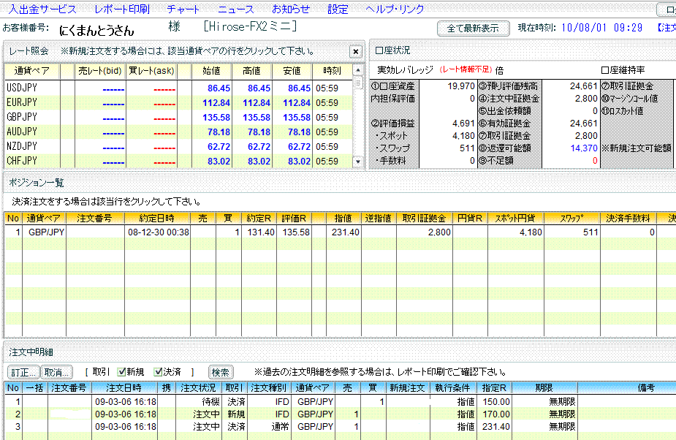
Task: Open the 入出金サービス menu
Action: (42, 10)
